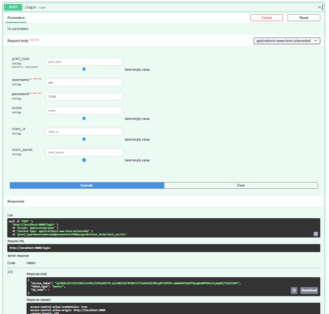Download the response body
Screen dimensions: 329x314
coord(309,290)
